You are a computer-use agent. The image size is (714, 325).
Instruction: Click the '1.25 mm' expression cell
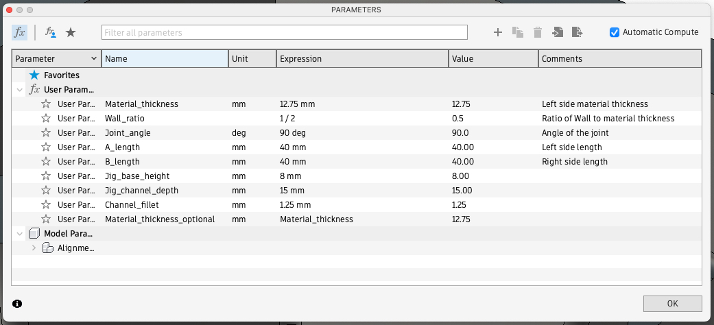pos(362,205)
